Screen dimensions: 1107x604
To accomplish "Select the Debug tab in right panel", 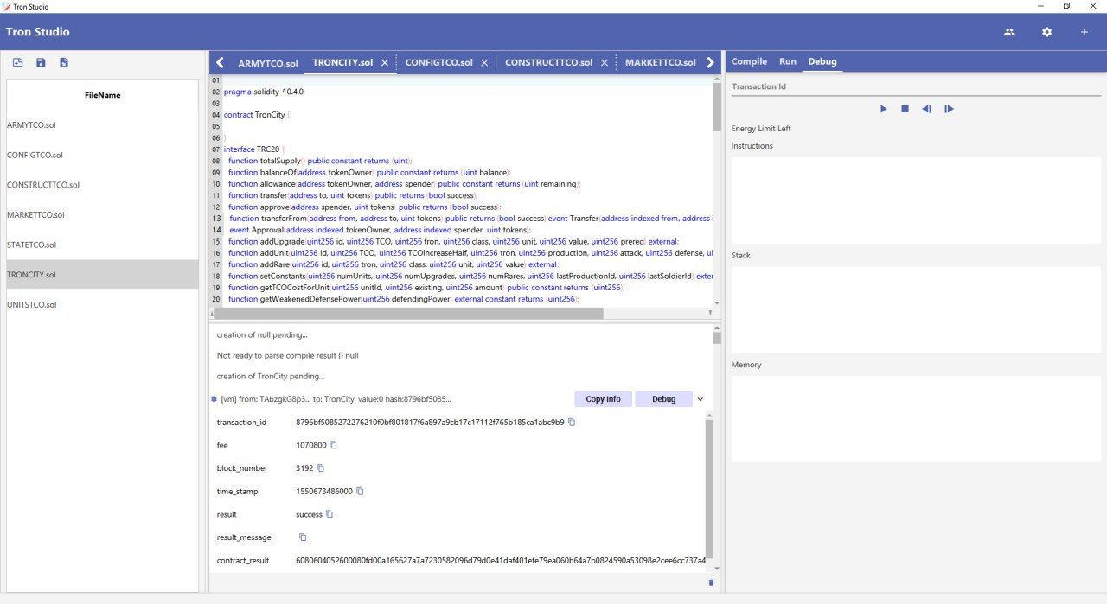I will click(x=822, y=61).
